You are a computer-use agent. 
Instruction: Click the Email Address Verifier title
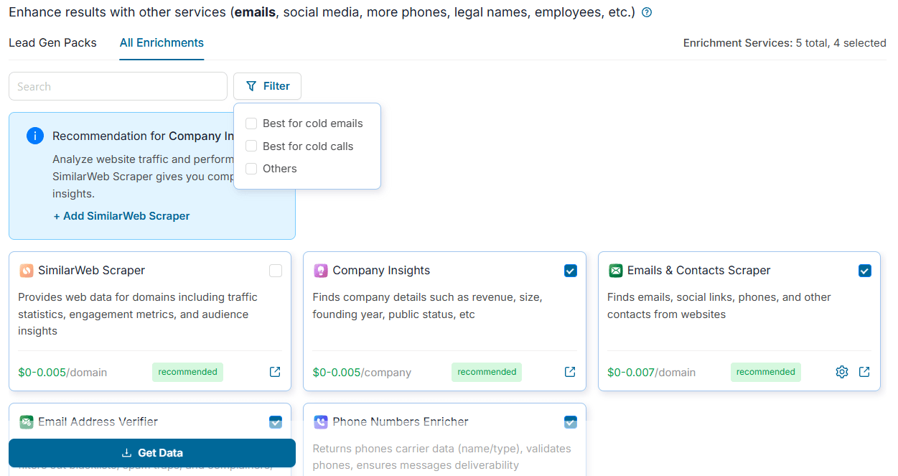coord(98,422)
